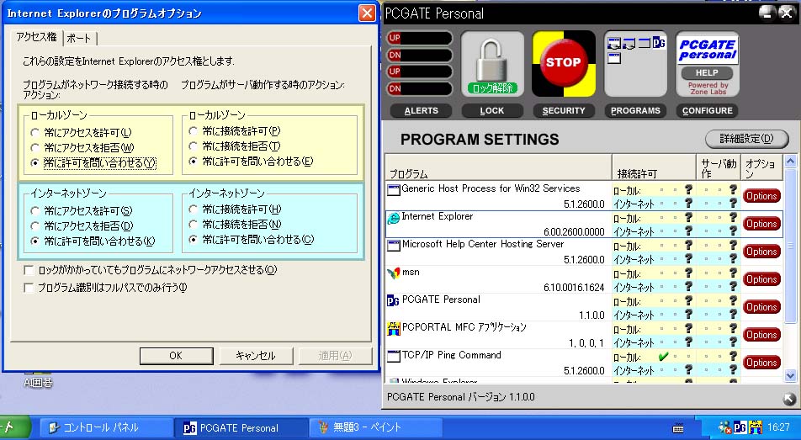
Task: Switch to the ポート tab
Action: [79, 39]
